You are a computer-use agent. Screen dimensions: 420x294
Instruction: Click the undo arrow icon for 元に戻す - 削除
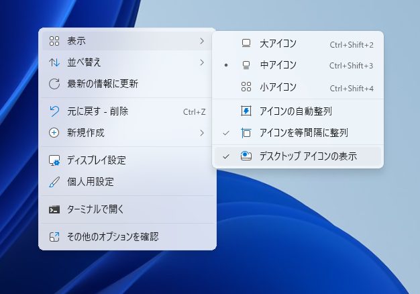(x=54, y=111)
